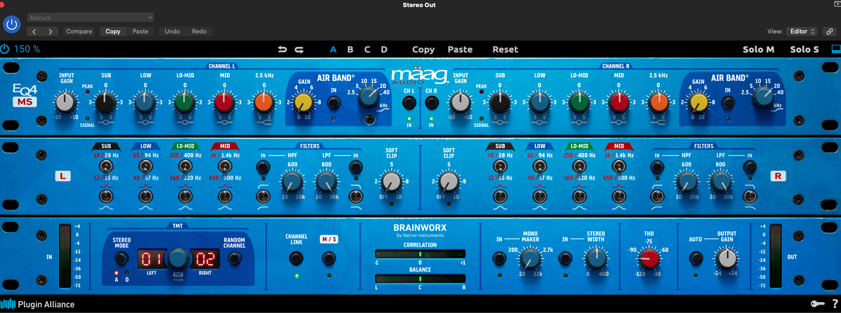
Task: Click the Compare button
Action: point(79,32)
